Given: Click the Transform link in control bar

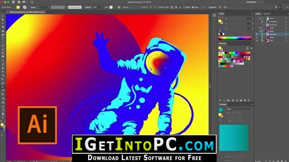Looking at the screenshot, I should 212,7.
